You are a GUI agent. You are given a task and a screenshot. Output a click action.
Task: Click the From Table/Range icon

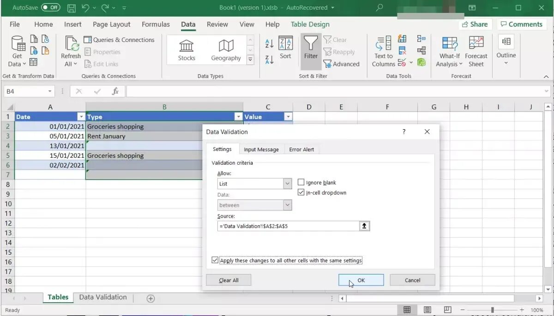click(x=34, y=62)
